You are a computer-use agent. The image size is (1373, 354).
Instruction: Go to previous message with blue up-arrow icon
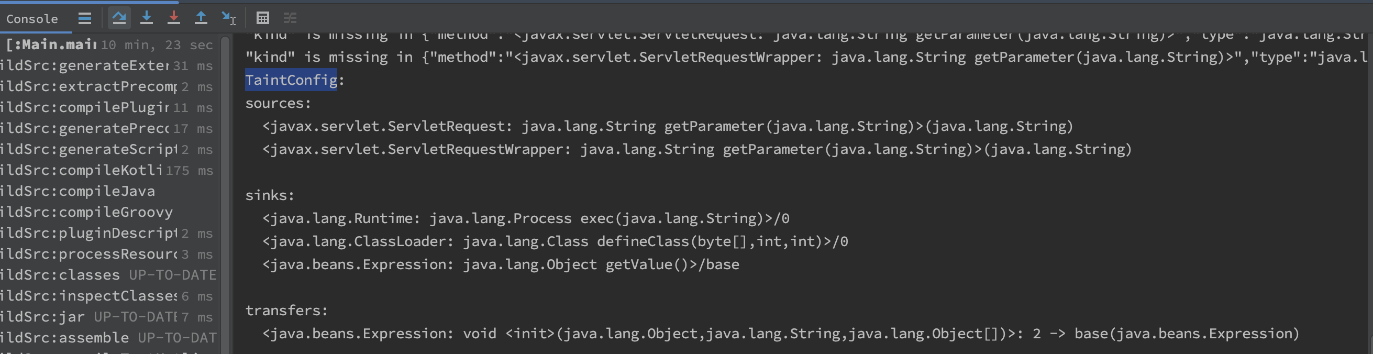pyautogui.click(x=201, y=18)
